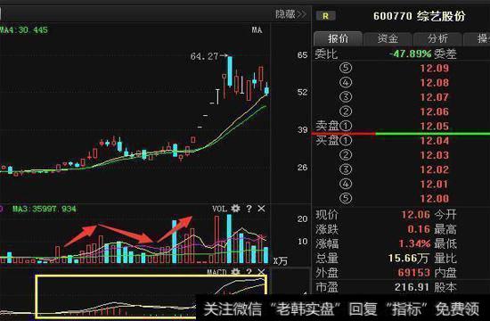This screenshot has height=321, width=490.
Task: Click buy price 12.03
Action: [435, 155]
